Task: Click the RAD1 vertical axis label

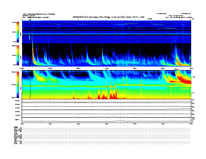Action: point(21,57)
